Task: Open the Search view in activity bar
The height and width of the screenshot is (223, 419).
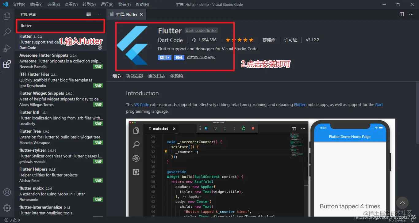Action: (x=7, y=32)
